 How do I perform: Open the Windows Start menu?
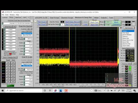tap(3, 90)
